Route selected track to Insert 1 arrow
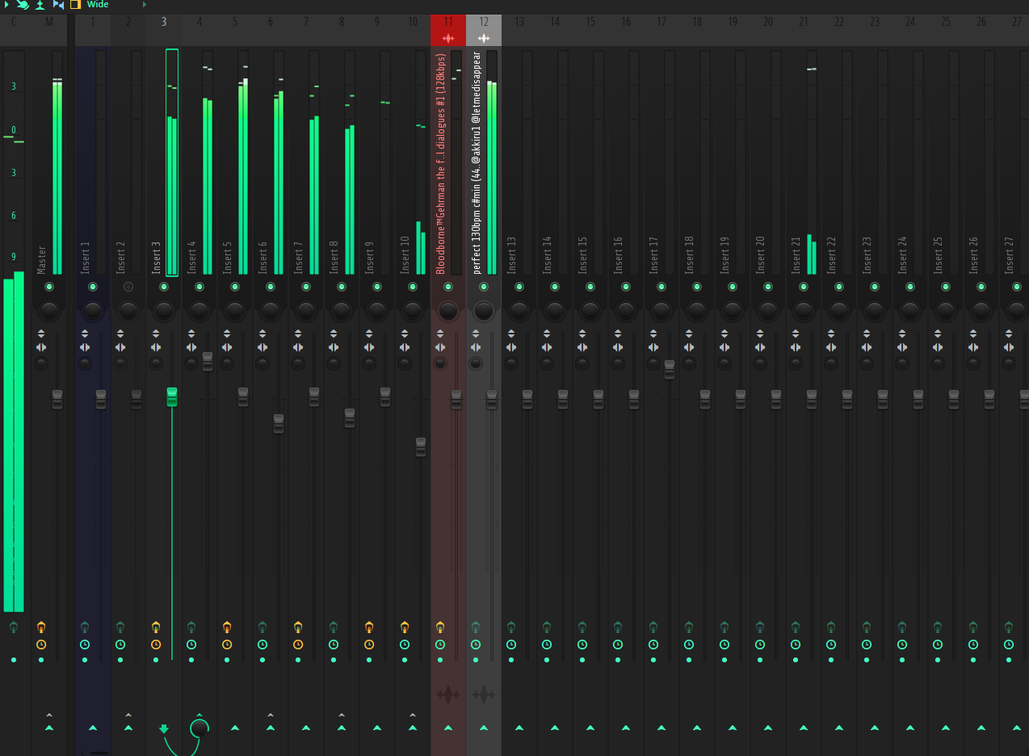The height and width of the screenshot is (756, 1029). tap(93, 728)
